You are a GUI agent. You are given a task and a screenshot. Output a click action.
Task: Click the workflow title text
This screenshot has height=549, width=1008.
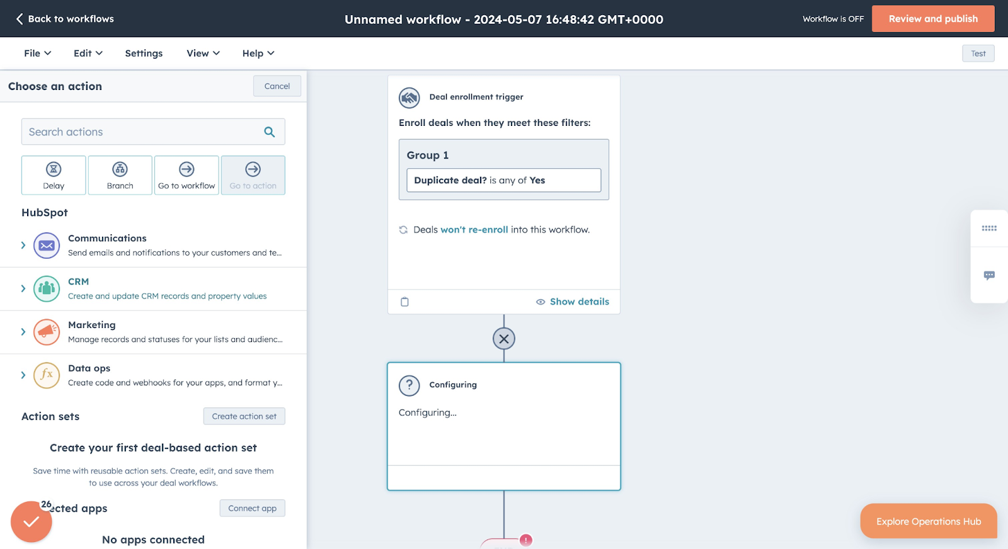tap(504, 20)
